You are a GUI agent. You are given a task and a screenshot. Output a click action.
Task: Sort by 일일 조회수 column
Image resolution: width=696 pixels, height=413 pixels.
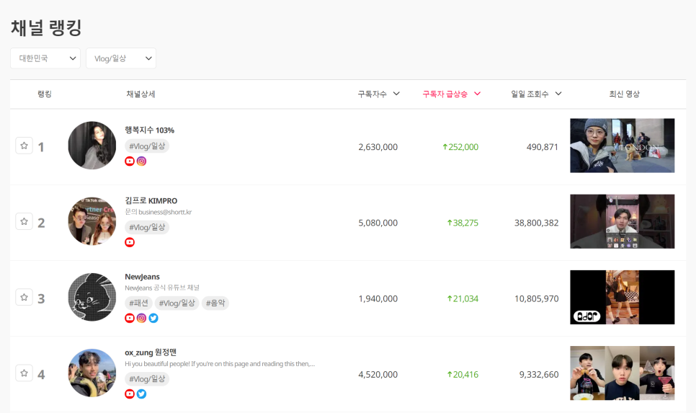(x=536, y=94)
